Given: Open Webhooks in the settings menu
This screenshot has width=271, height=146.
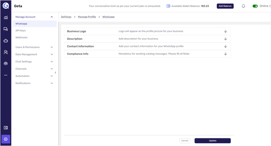Looking at the screenshot, I should tap(22, 38).
